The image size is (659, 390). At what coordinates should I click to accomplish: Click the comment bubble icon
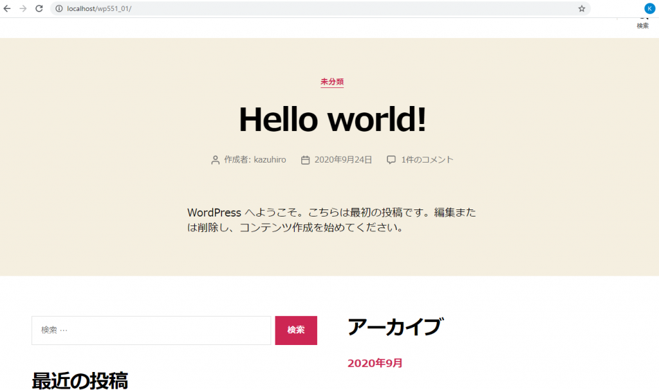point(391,160)
